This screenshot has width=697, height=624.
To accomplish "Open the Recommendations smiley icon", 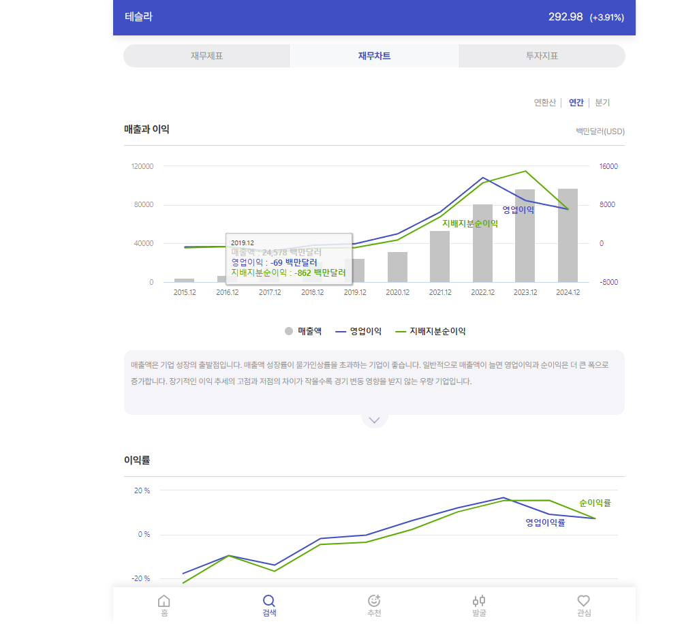I will click(373, 601).
